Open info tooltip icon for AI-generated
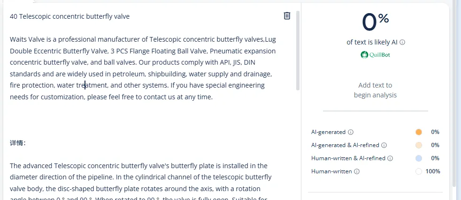This screenshot has width=461, height=200. click(351, 132)
